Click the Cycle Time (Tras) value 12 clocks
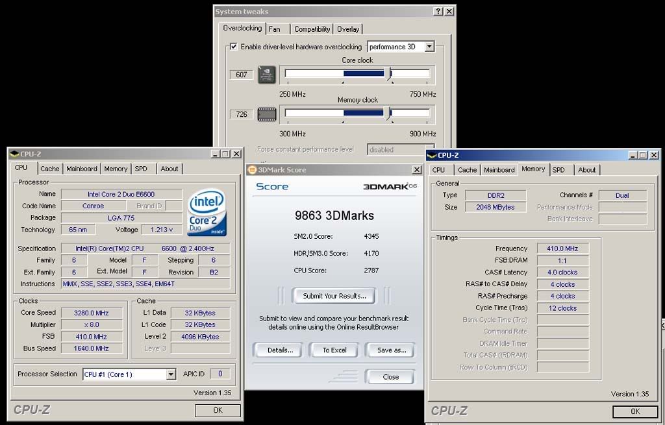This screenshot has width=665, height=425. point(563,308)
